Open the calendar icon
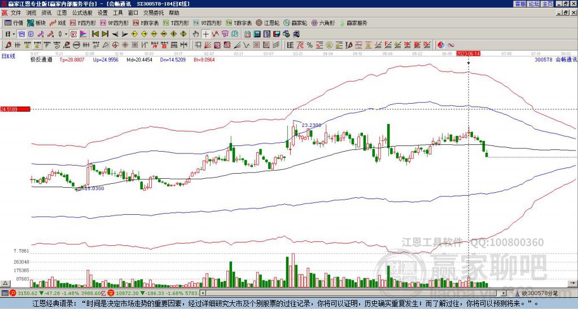 click(247, 34)
